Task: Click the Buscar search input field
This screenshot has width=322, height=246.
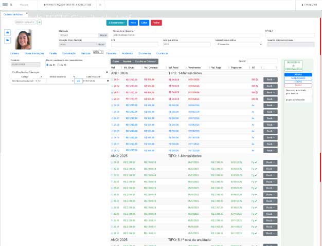Action: [262, 61]
